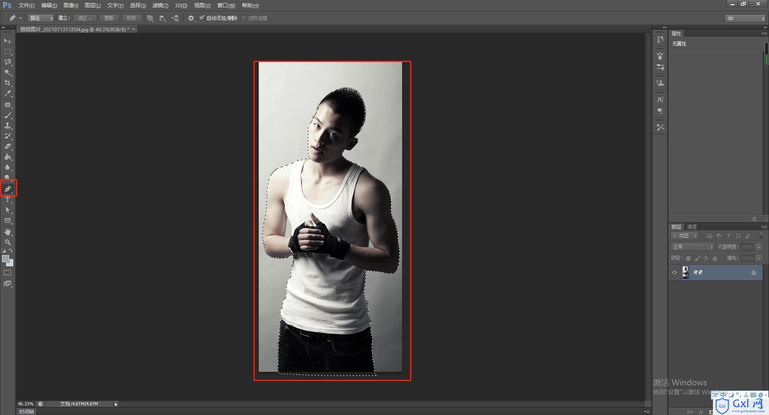Select the Spot Healing Brush tool
The height and width of the screenshot is (415, 769).
point(8,105)
